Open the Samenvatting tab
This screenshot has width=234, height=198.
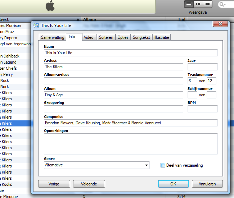[53, 37]
